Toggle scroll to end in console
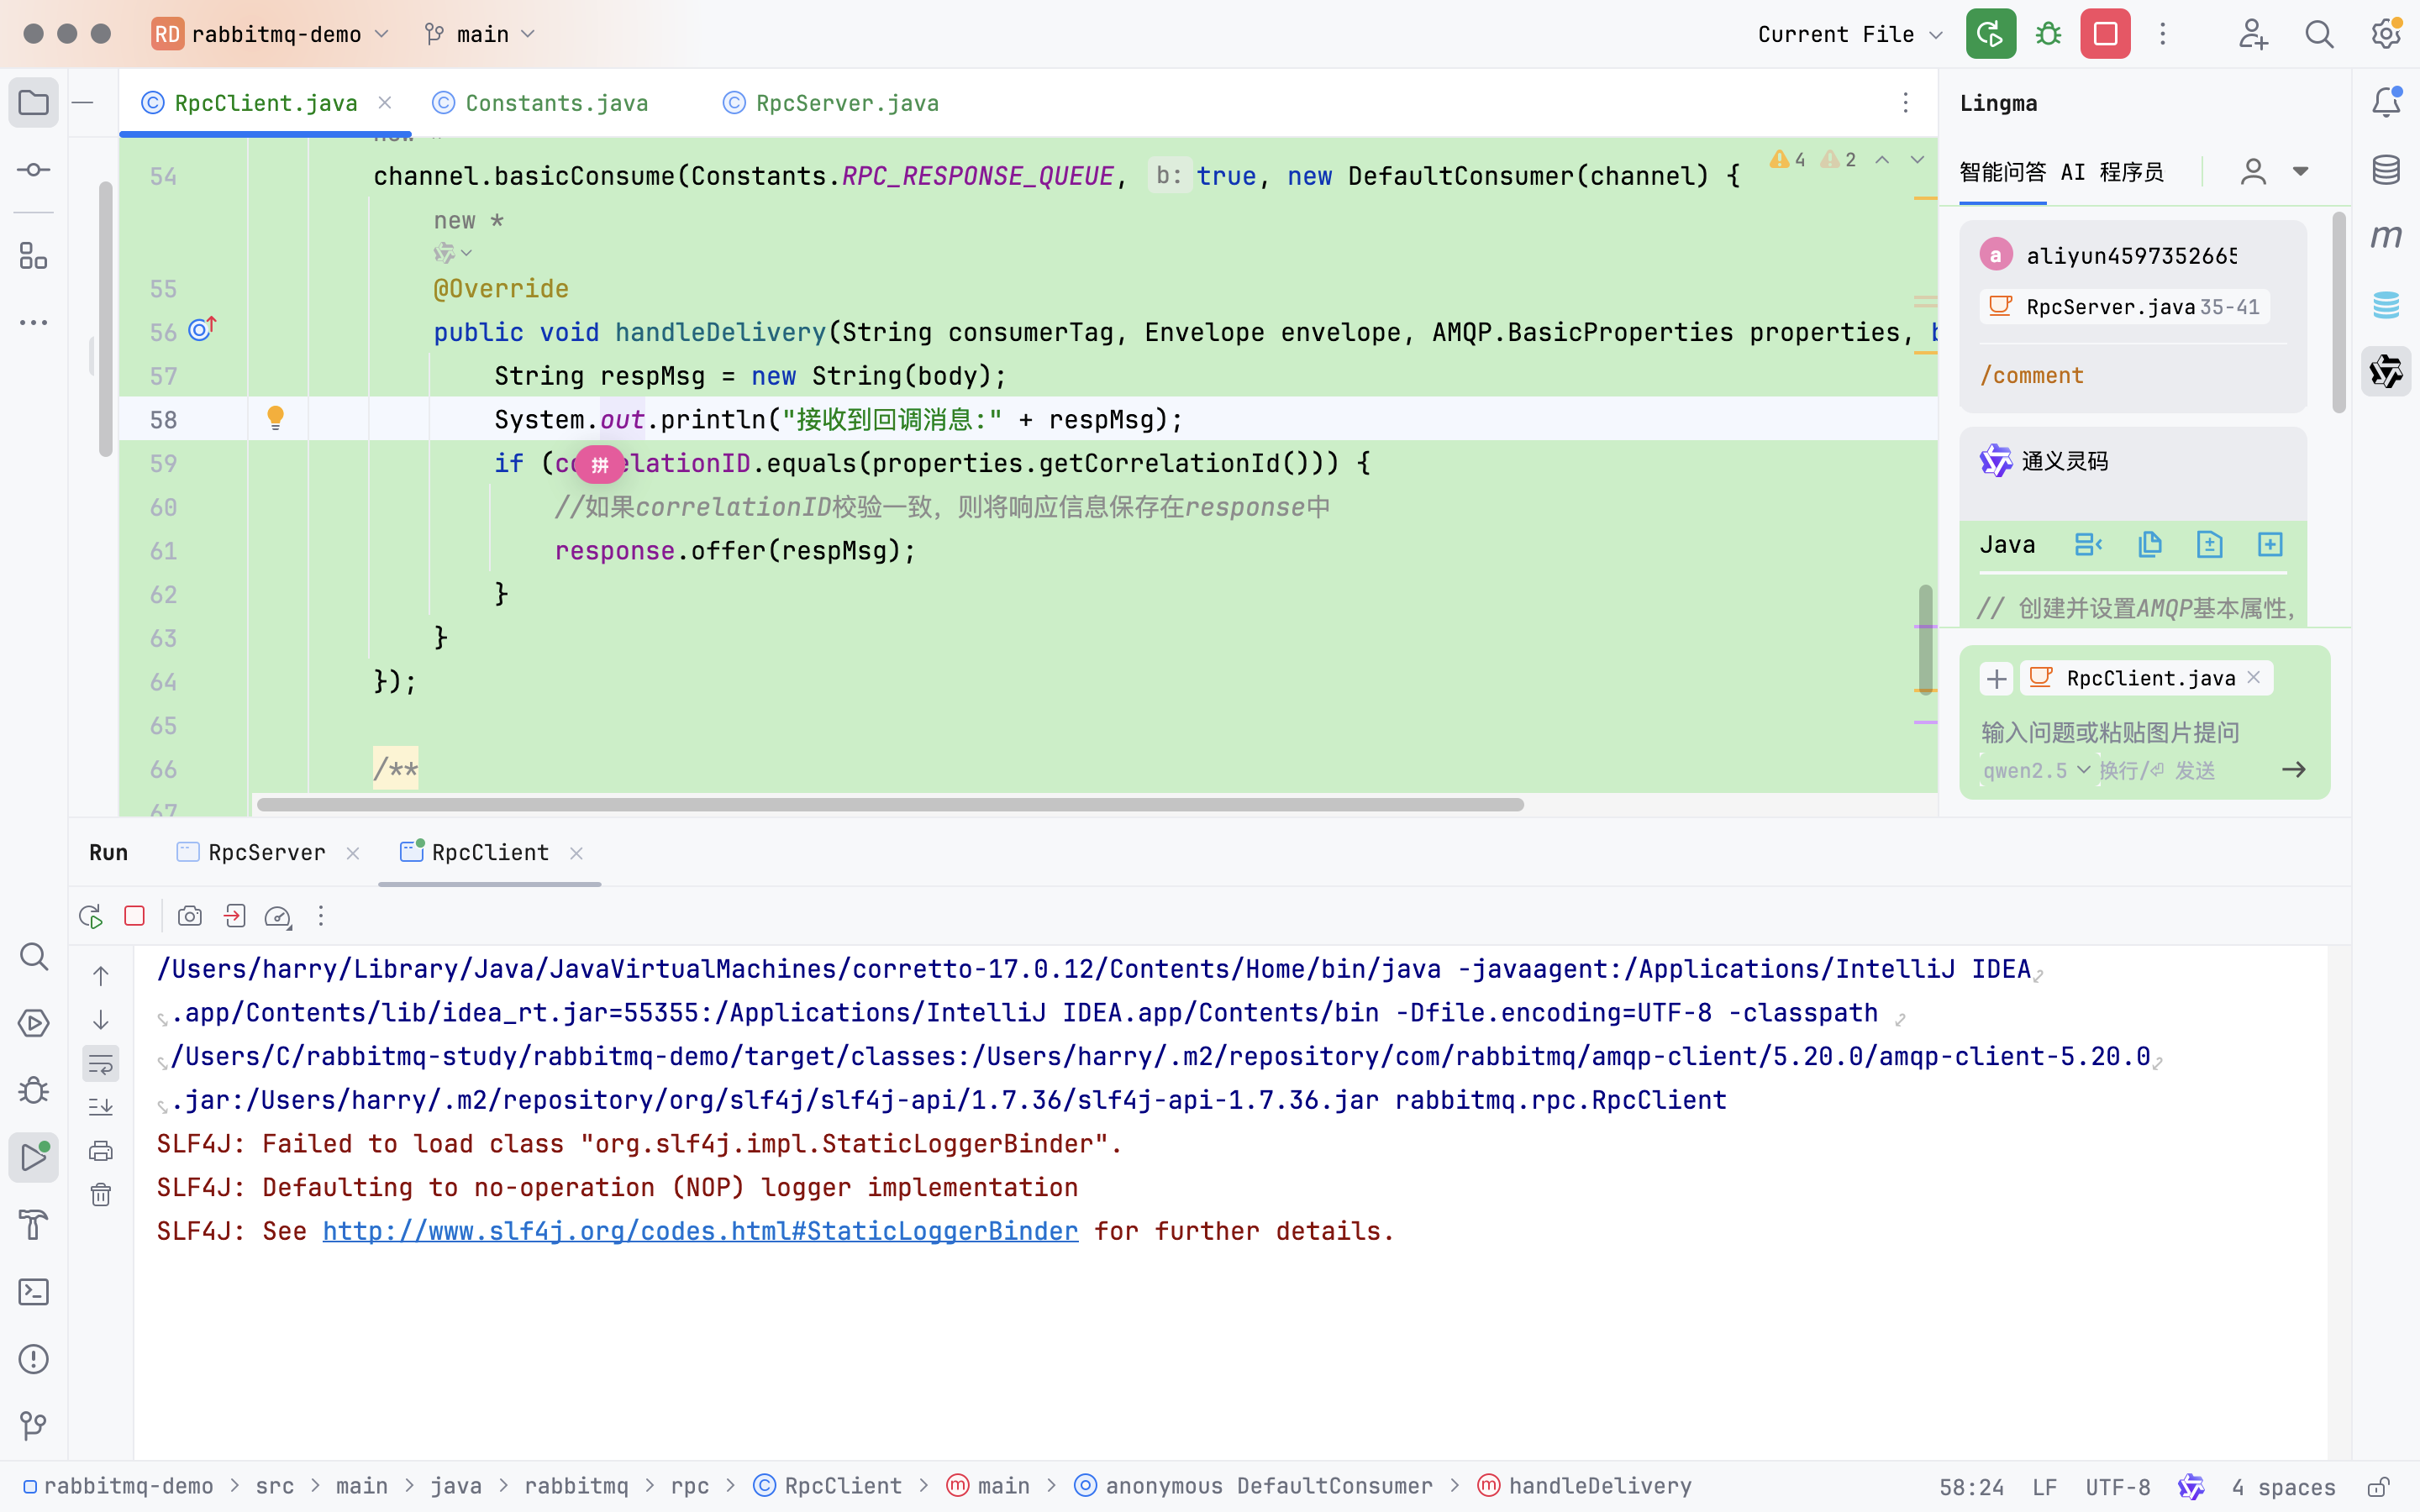 [101, 1107]
